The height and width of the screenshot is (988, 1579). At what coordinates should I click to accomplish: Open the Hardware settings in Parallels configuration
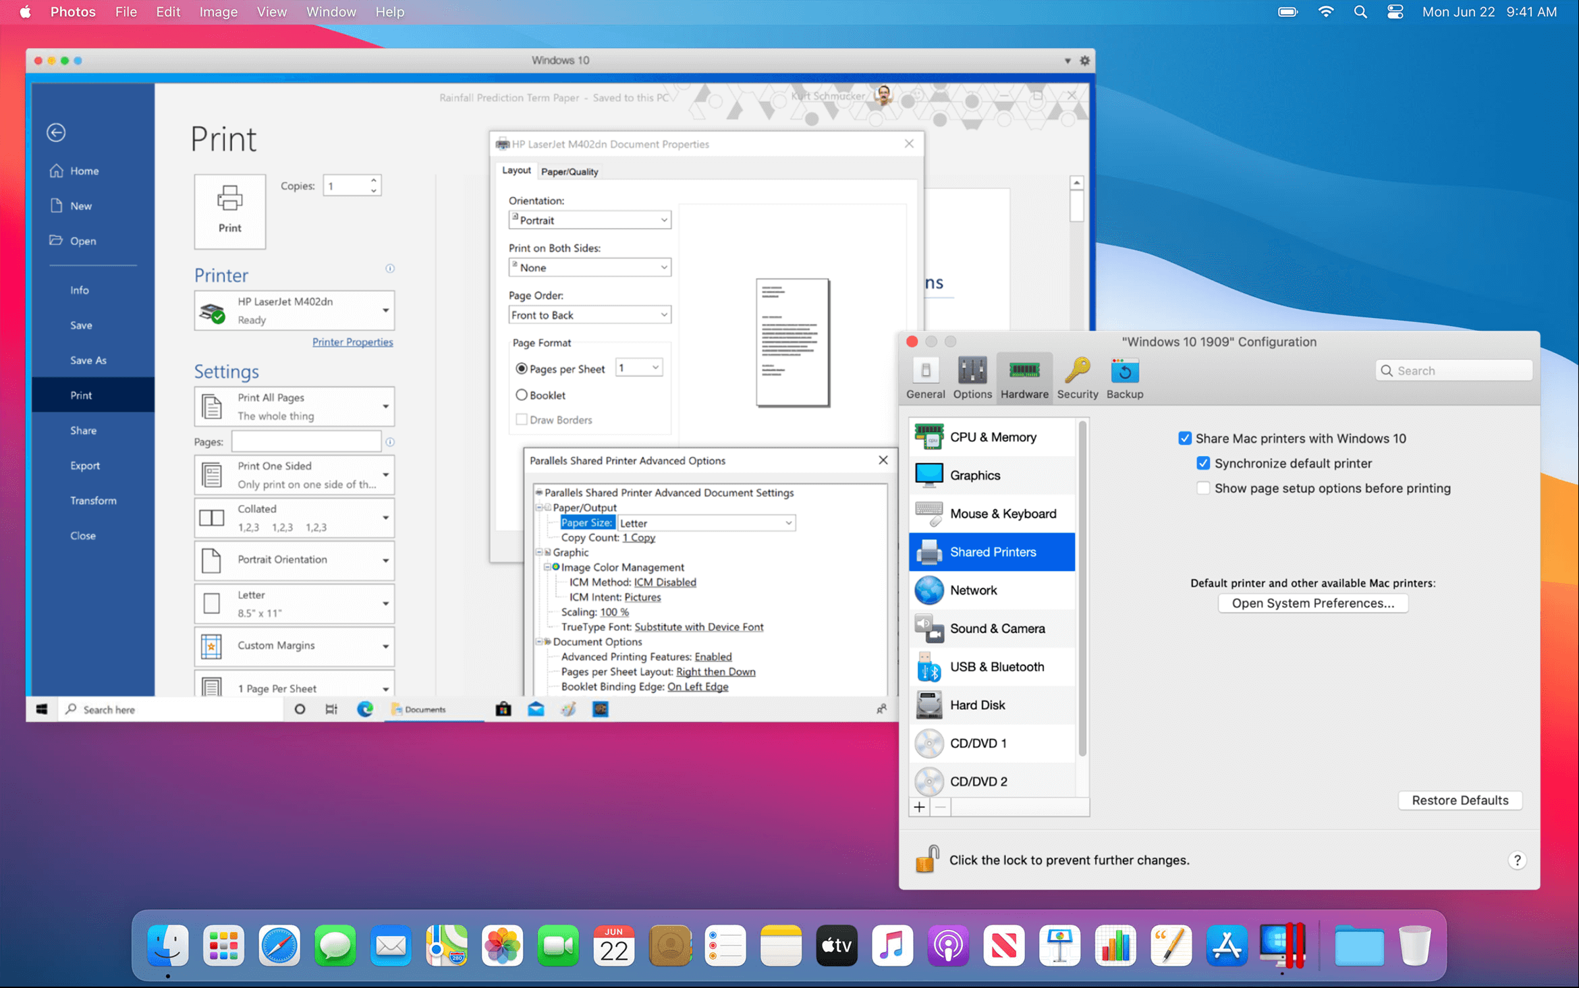(1024, 377)
